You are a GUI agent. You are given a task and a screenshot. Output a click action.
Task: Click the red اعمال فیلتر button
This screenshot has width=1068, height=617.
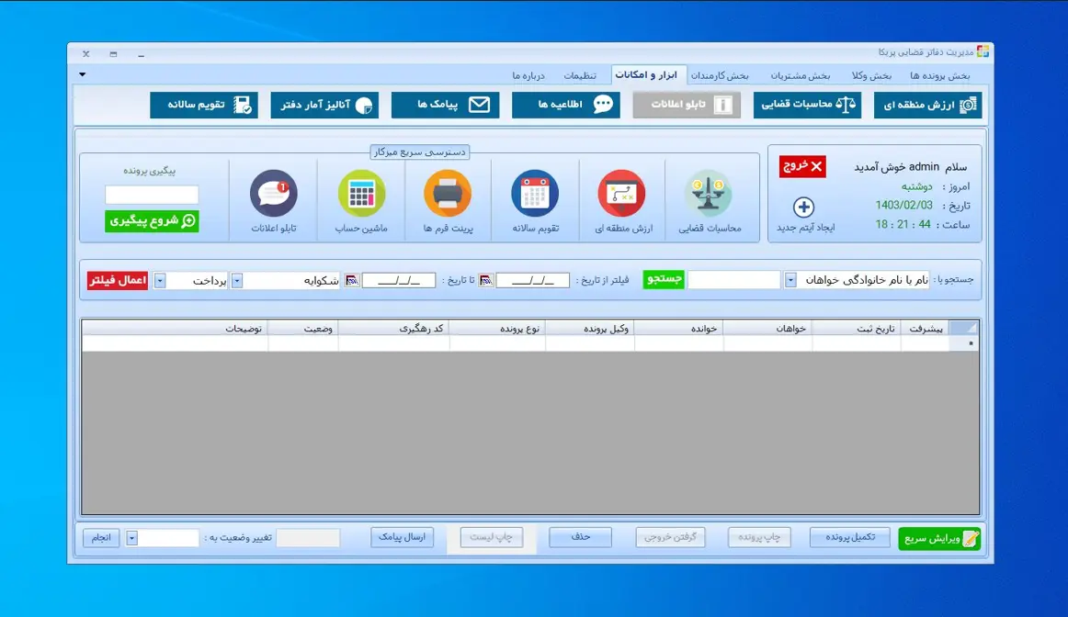(x=117, y=280)
